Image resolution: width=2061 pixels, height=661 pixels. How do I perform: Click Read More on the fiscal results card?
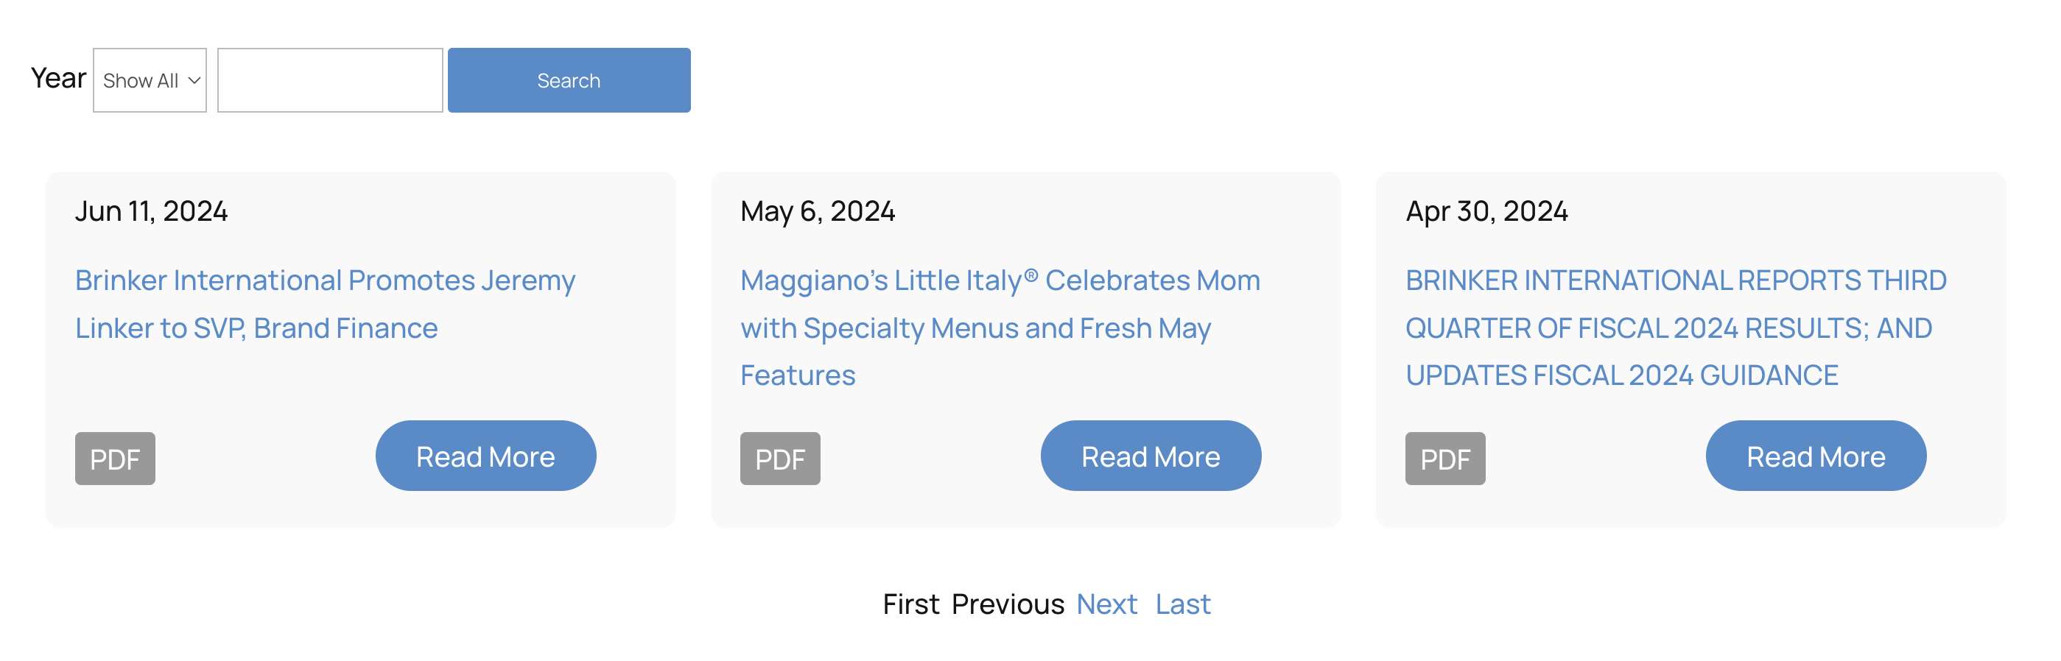1816,456
